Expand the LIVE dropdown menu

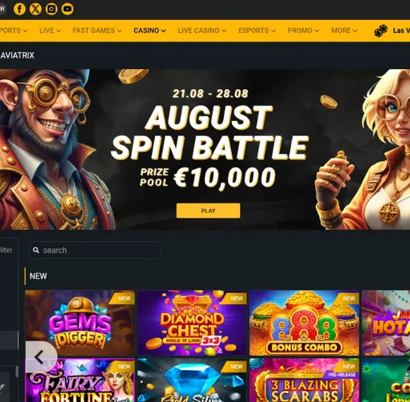click(50, 31)
